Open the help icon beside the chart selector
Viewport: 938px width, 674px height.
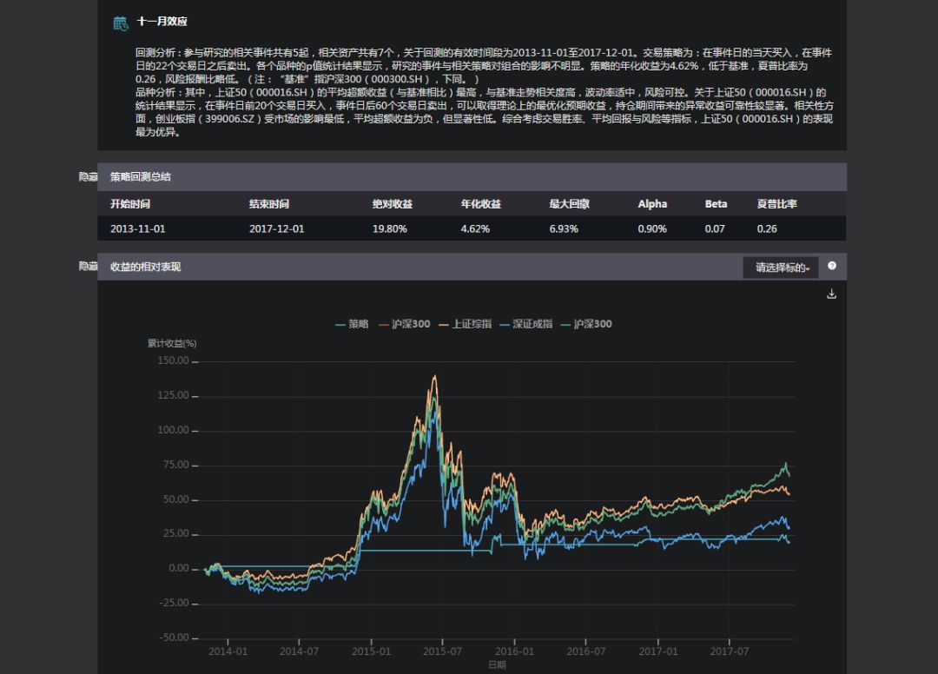pyautogui.click(x=831, y=268)
